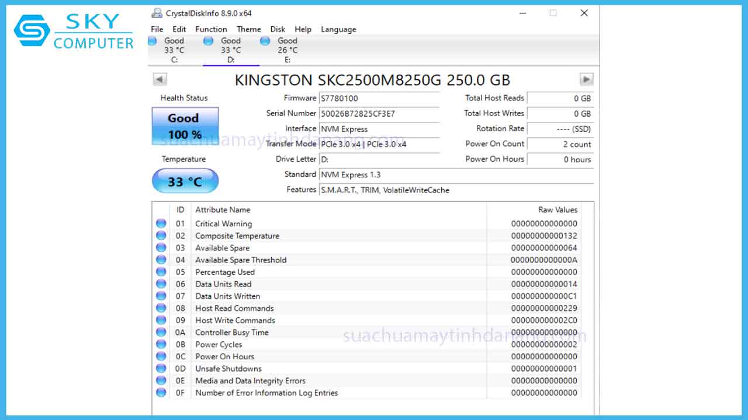
Task: Go to next disk with right arrow
Action: pyautogui.click(x=586, y=79)
